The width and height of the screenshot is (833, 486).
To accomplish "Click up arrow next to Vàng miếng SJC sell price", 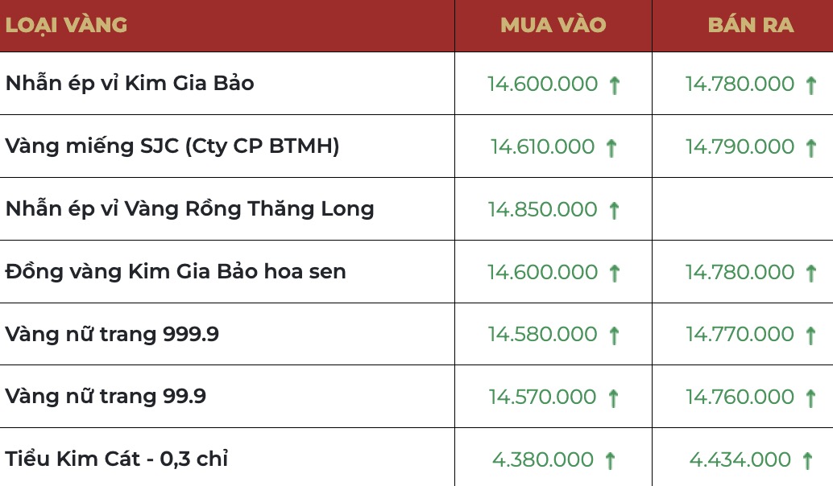I will point(811,147).
